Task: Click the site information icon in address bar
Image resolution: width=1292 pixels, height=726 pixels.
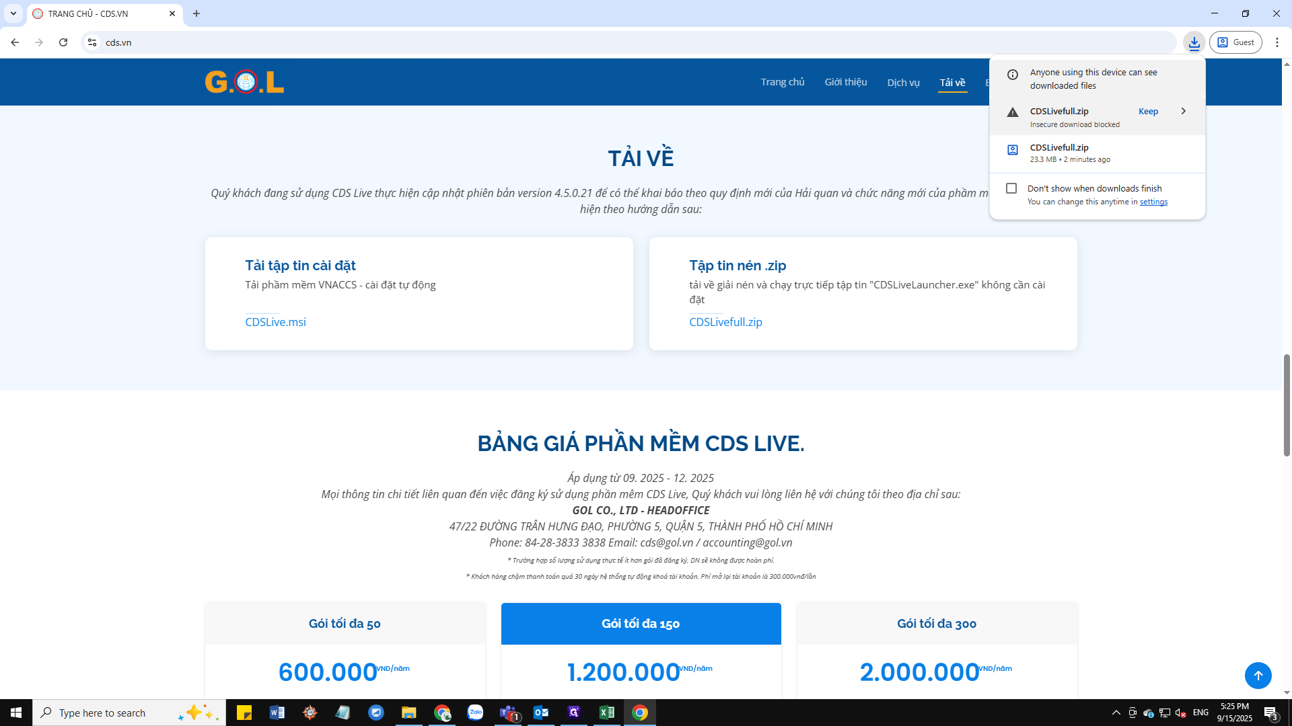Action: tap(92, 42)
